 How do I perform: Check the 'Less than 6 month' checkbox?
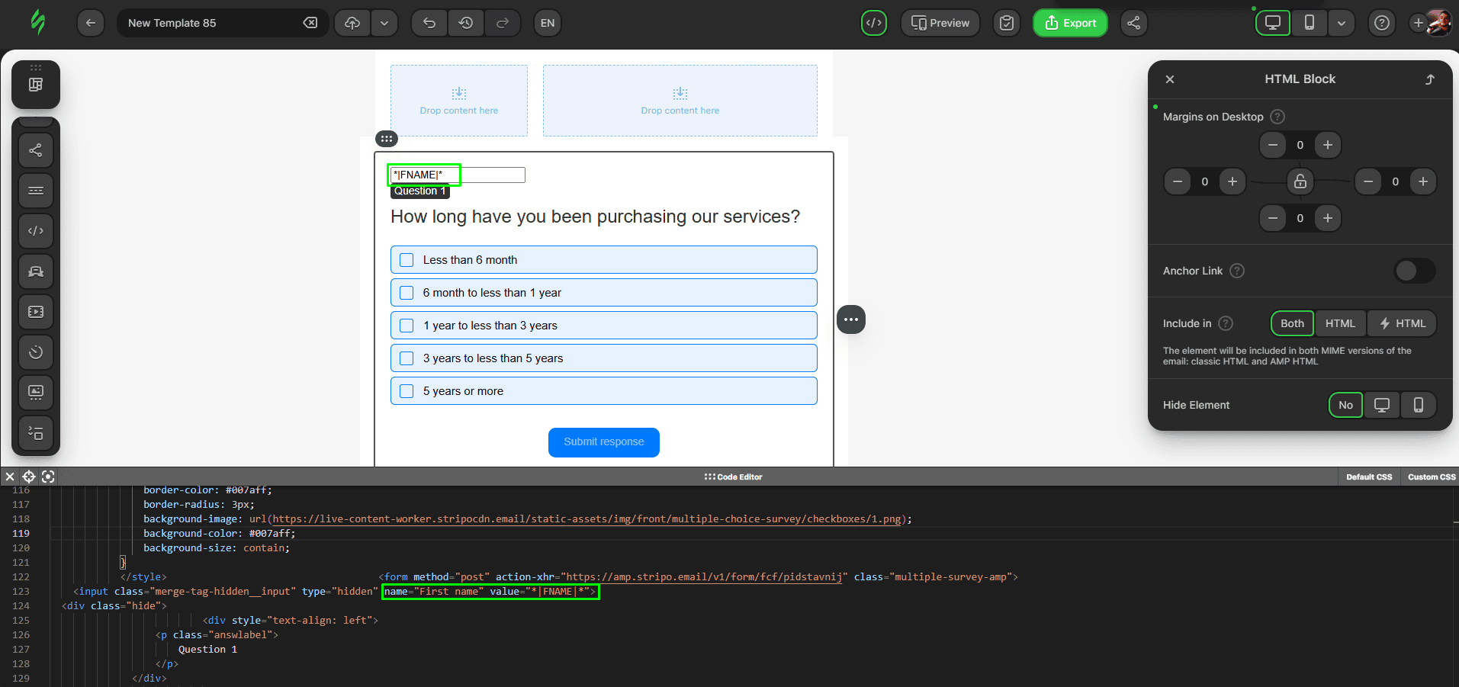(406, 259)
